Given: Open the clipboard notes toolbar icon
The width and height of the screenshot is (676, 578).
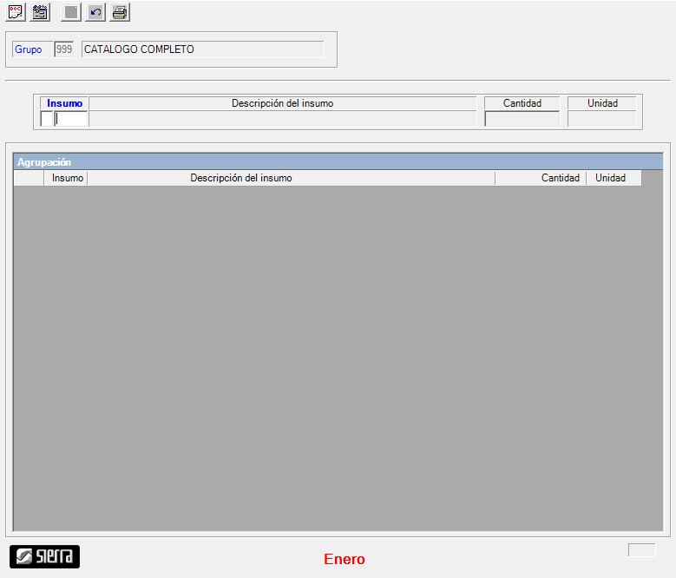Looking at the screenshot, I should pos(40,12).
